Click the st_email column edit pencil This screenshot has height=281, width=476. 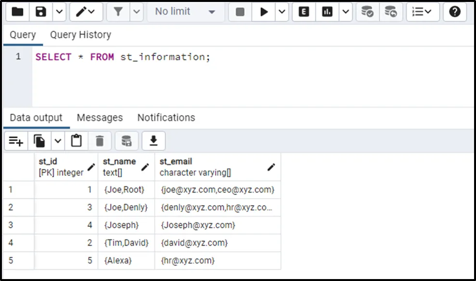tap(271, 167)
